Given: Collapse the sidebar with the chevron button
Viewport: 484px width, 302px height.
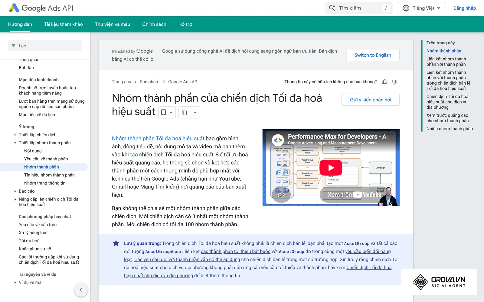Looking at the screenshot, I should (81, 290).
